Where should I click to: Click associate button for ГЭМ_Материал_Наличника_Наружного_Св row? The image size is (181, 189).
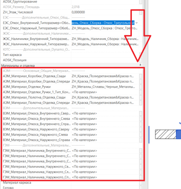pos(141,167)
